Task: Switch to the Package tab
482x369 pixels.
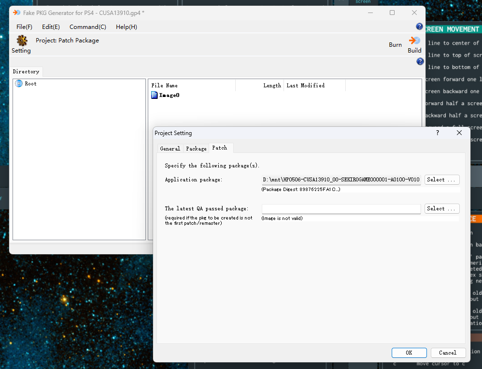Action: tap(196, 149)
